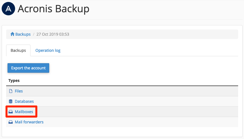
Task: Go to Backups via breadcrumb link
Action: (x=23, y=34)
